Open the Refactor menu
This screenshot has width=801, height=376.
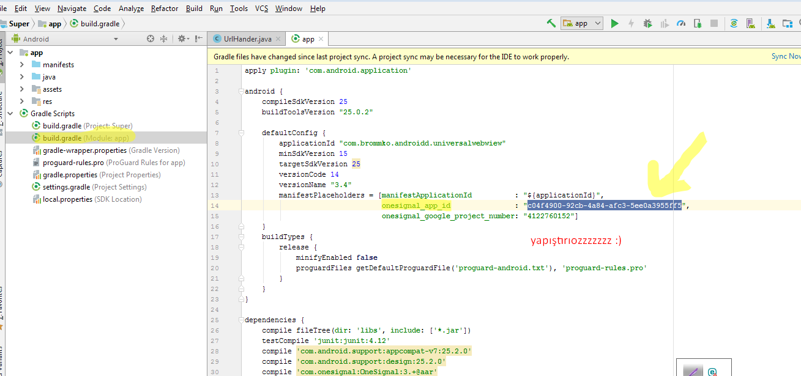(x=165, y=9)
